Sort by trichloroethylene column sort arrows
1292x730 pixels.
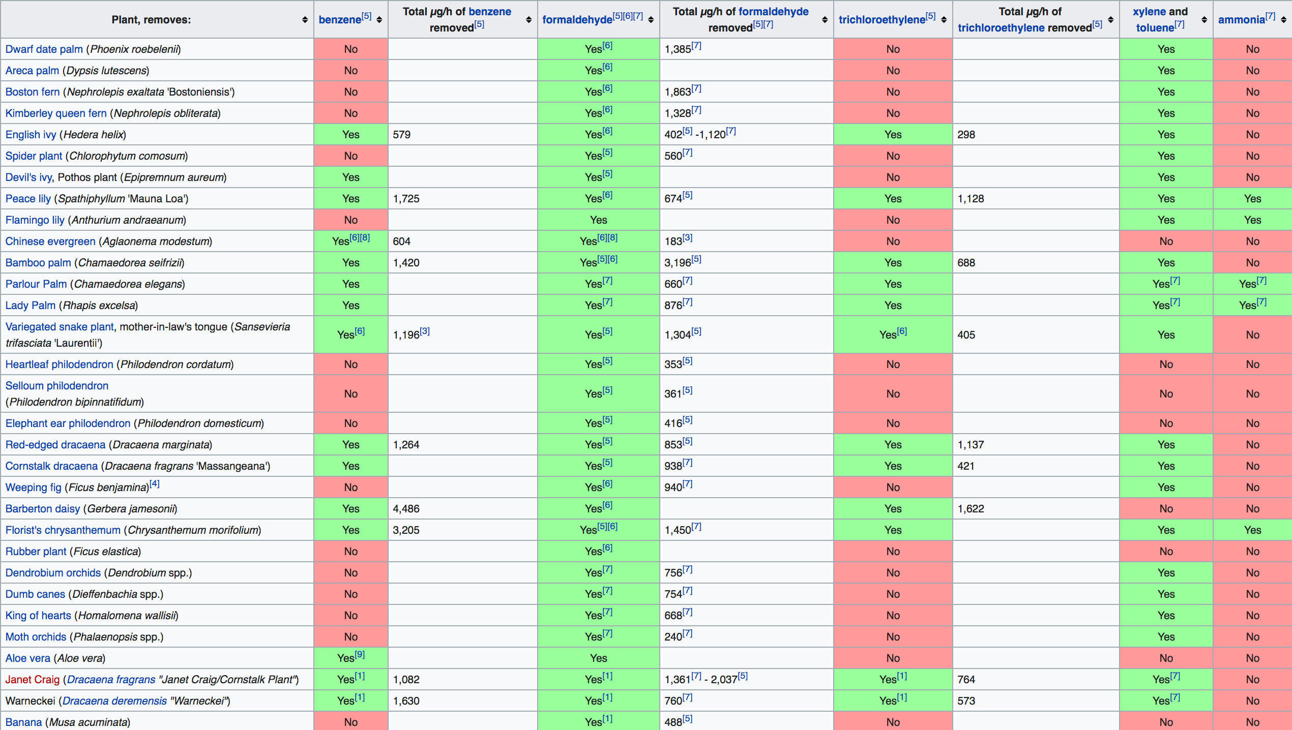coord(944,20)
